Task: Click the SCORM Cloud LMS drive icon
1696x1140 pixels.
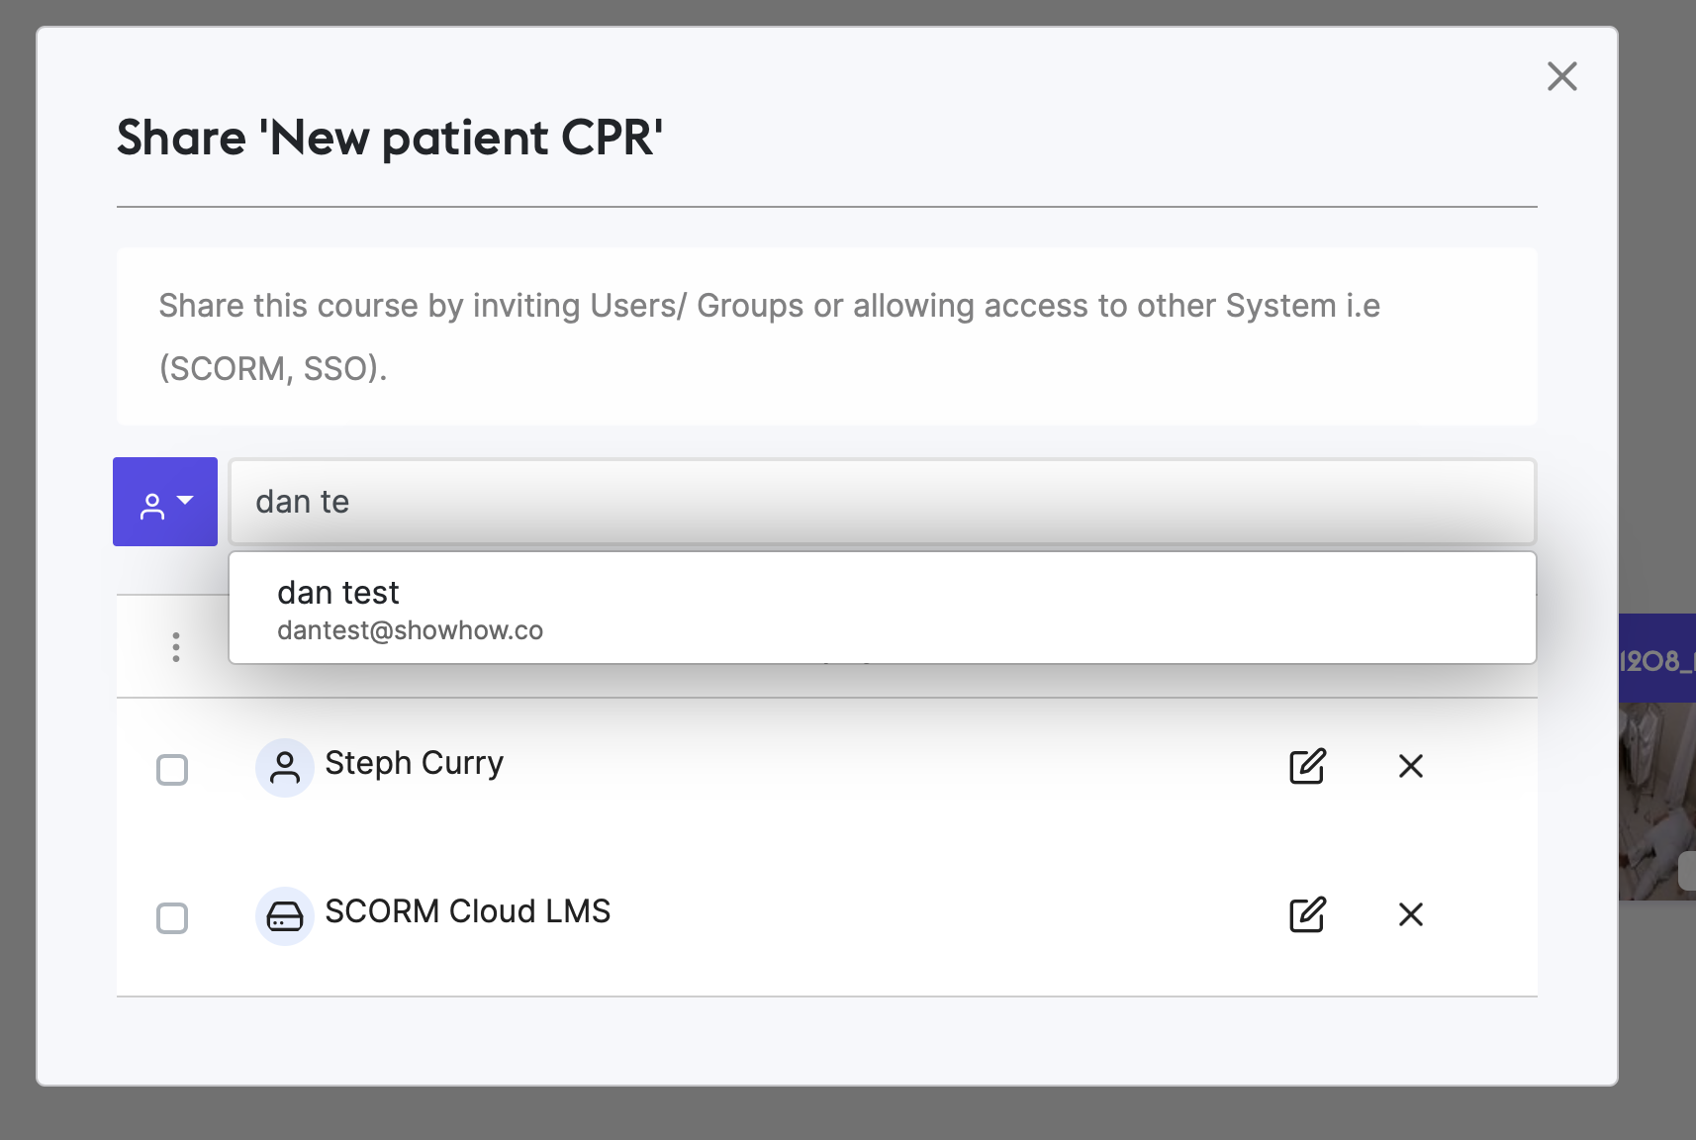Action: [285, 916]
